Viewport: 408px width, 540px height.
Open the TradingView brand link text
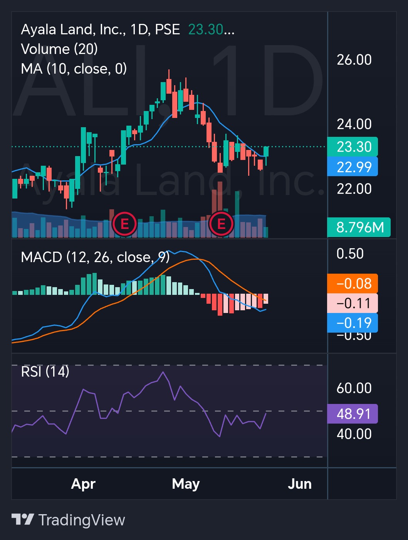pyautogui.click(x=82, y=520)
